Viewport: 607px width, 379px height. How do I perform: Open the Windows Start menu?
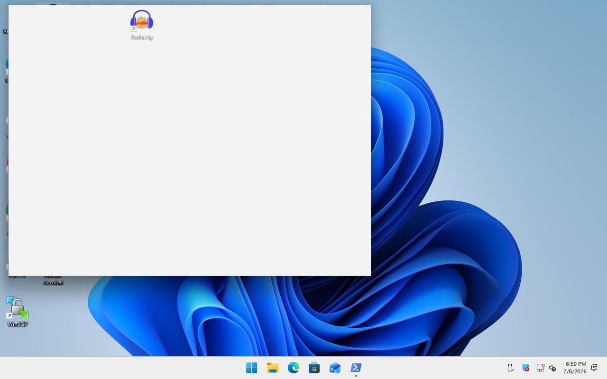click(252, 368)
